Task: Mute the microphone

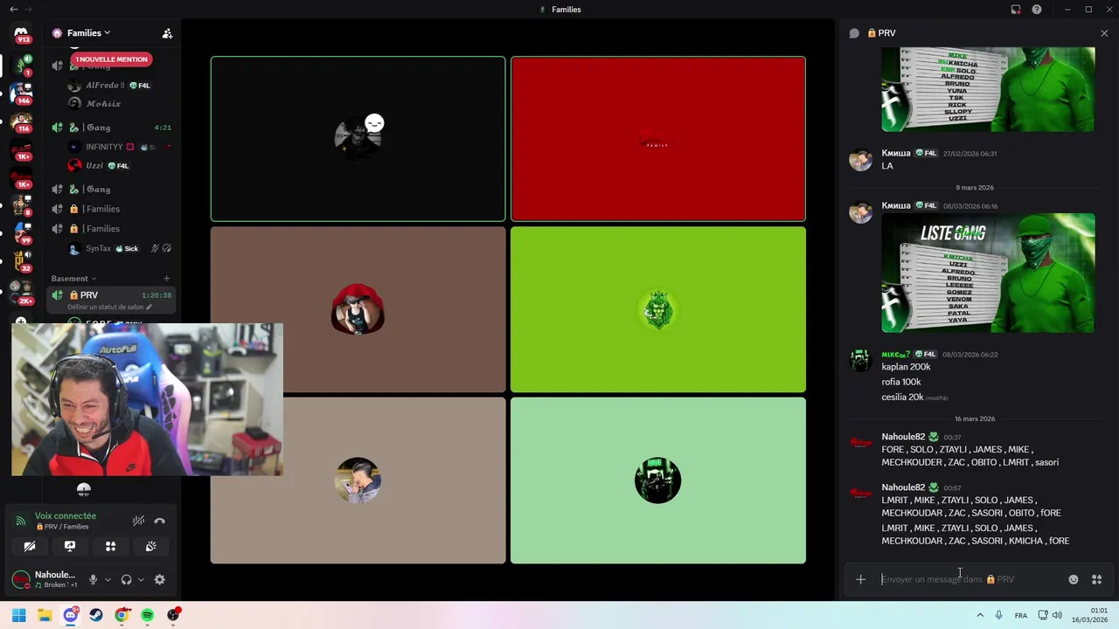Action: [x=94, y=579]
